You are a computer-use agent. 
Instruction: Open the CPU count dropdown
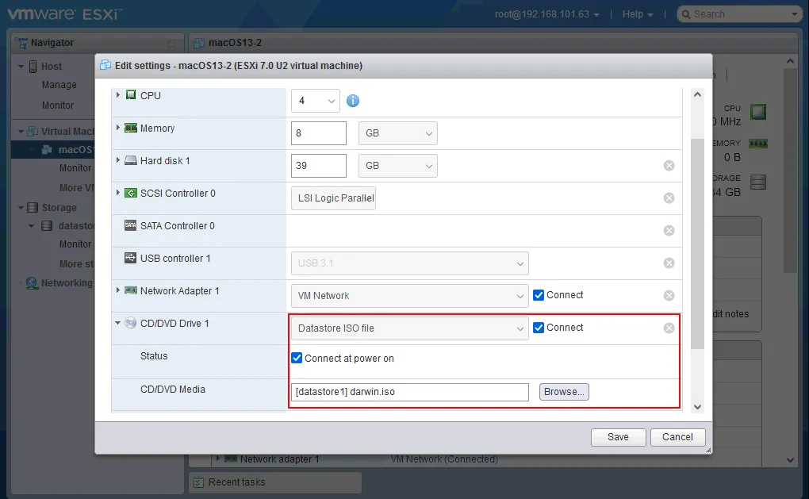[315, 101]
